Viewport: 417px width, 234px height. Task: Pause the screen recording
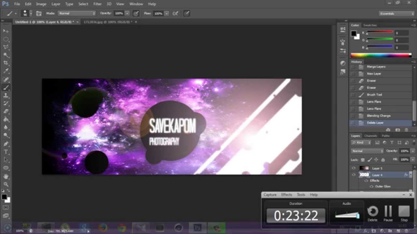click(388, 213)
